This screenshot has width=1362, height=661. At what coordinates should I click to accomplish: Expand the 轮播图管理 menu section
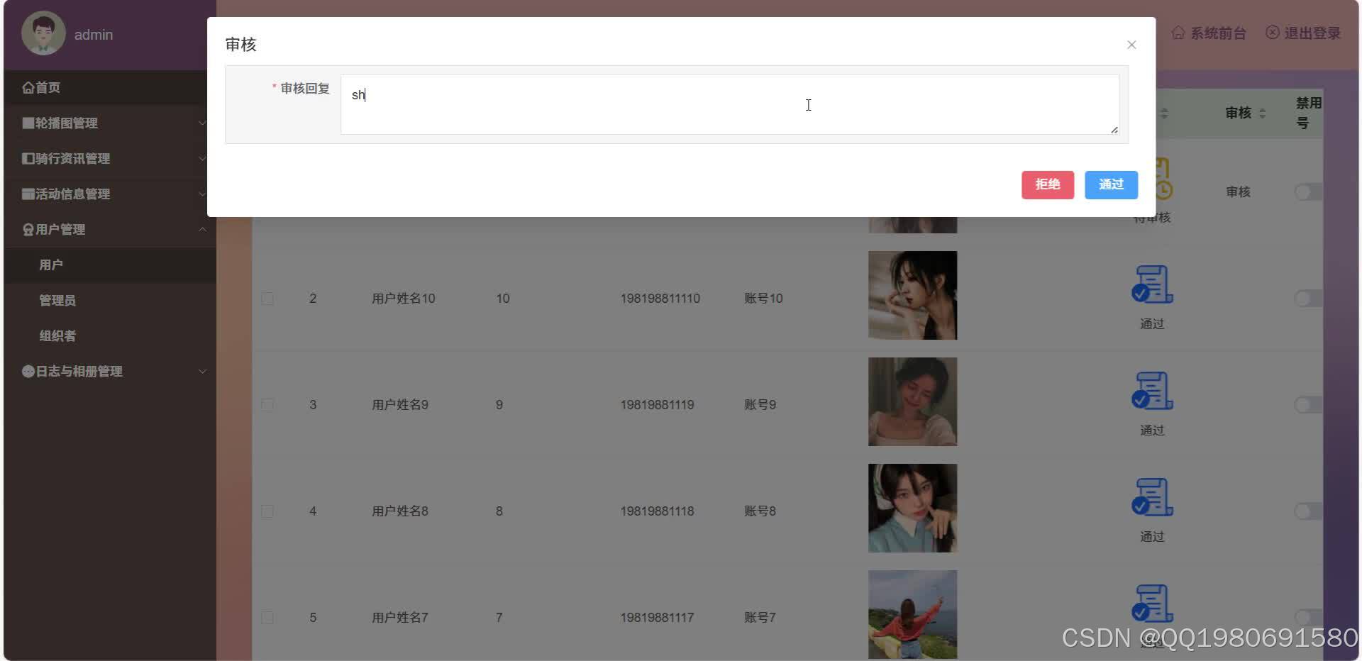coord(203,123)
